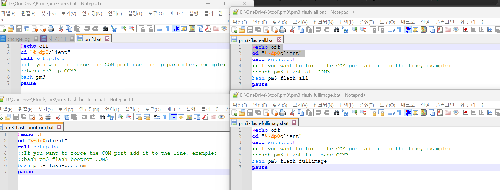Switch to 새로운 1 tab
The width and height of the screenshot is (500, 190).
coord(57,39)
